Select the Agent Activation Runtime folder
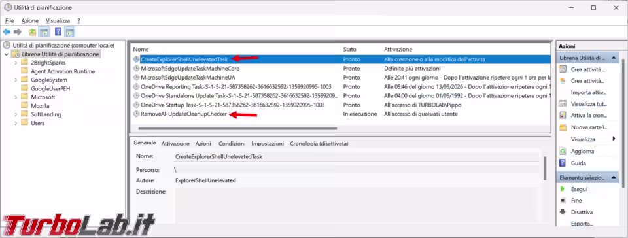Viewport: 628px width, 238px height. (x=63, y=71)
